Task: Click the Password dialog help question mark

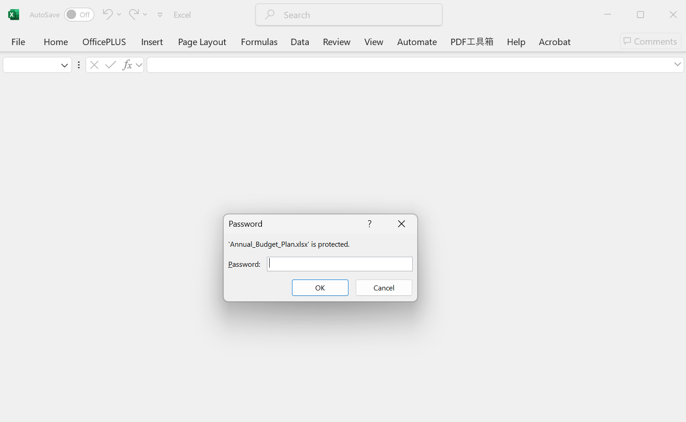Action: pyautogui.click(x=369, y=224)
